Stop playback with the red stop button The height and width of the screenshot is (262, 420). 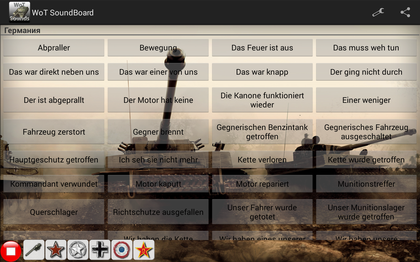(x=11, y=251)
